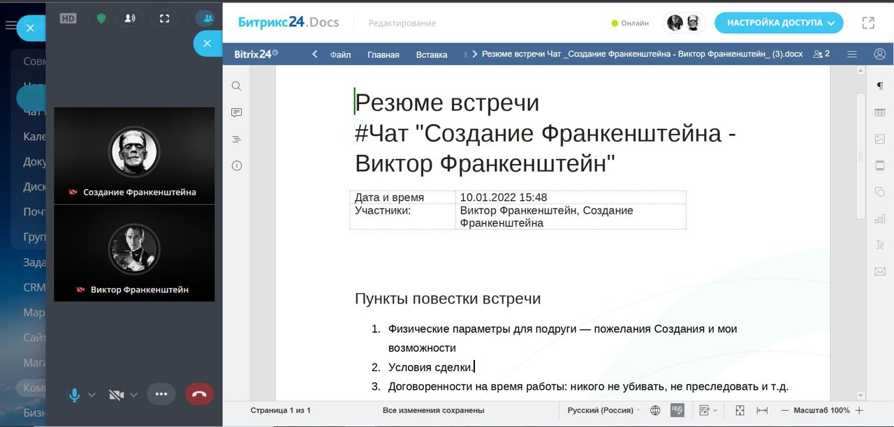
Task: Open the comments panel icon
Action: click(x=236, y=112)
